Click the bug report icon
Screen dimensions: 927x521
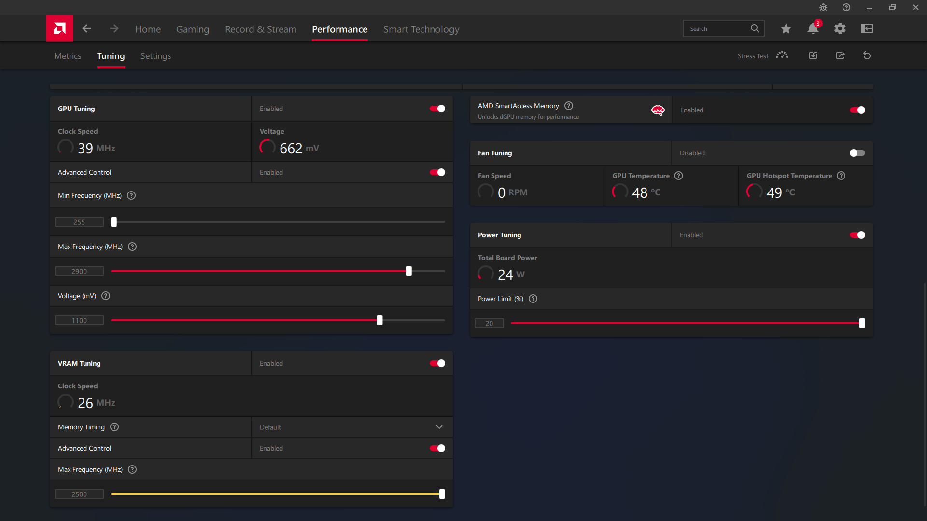(823, 7)
